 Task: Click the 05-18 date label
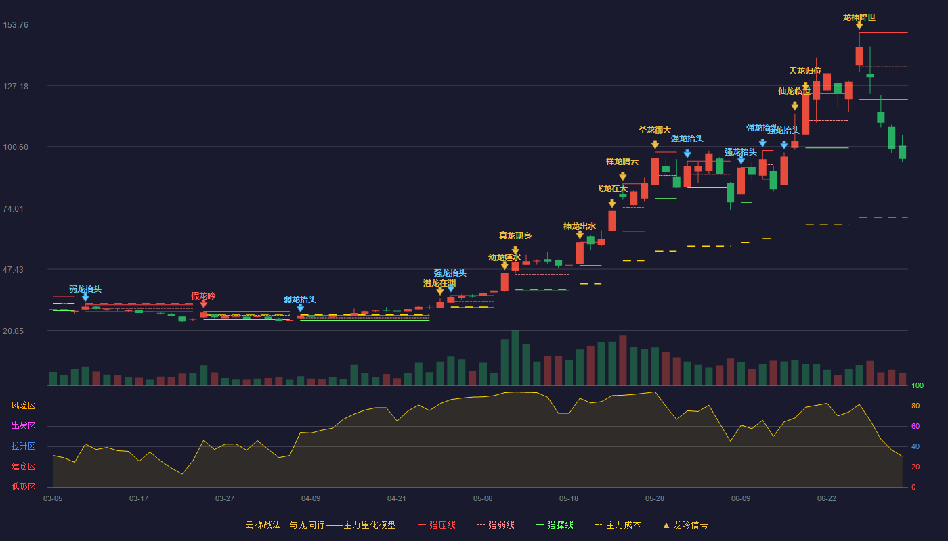(569, 498)
